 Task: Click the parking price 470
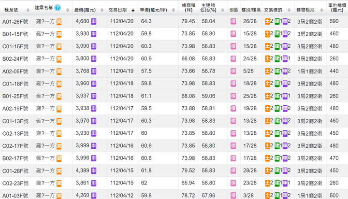[334, 158]
